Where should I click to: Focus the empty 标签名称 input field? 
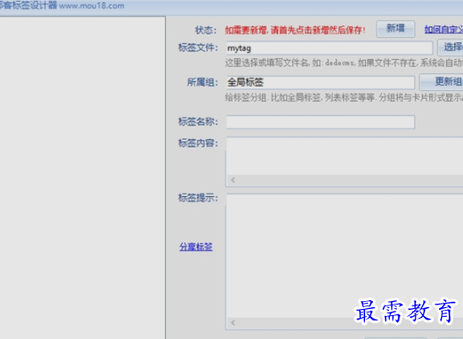(320, 122)
